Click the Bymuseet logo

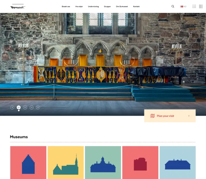18,6
